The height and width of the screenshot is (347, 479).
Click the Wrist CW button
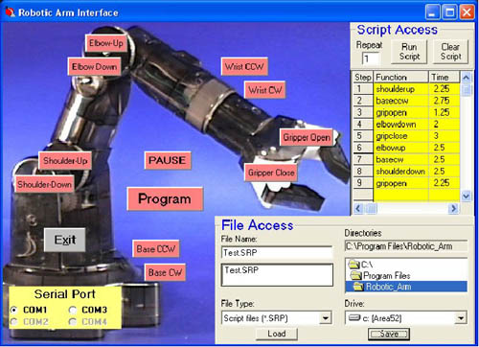coord(265,90)
